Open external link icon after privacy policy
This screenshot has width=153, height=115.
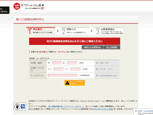coord(86,106)
